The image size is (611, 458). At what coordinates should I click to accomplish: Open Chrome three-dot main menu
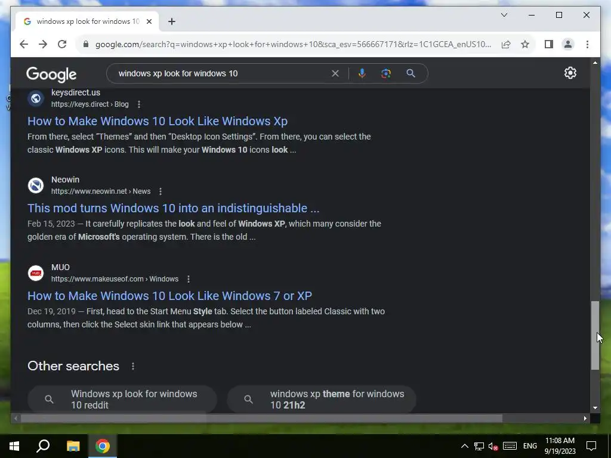pyautogui.click(x=587, y=44)
